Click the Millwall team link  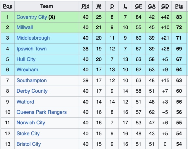point(25,27)
